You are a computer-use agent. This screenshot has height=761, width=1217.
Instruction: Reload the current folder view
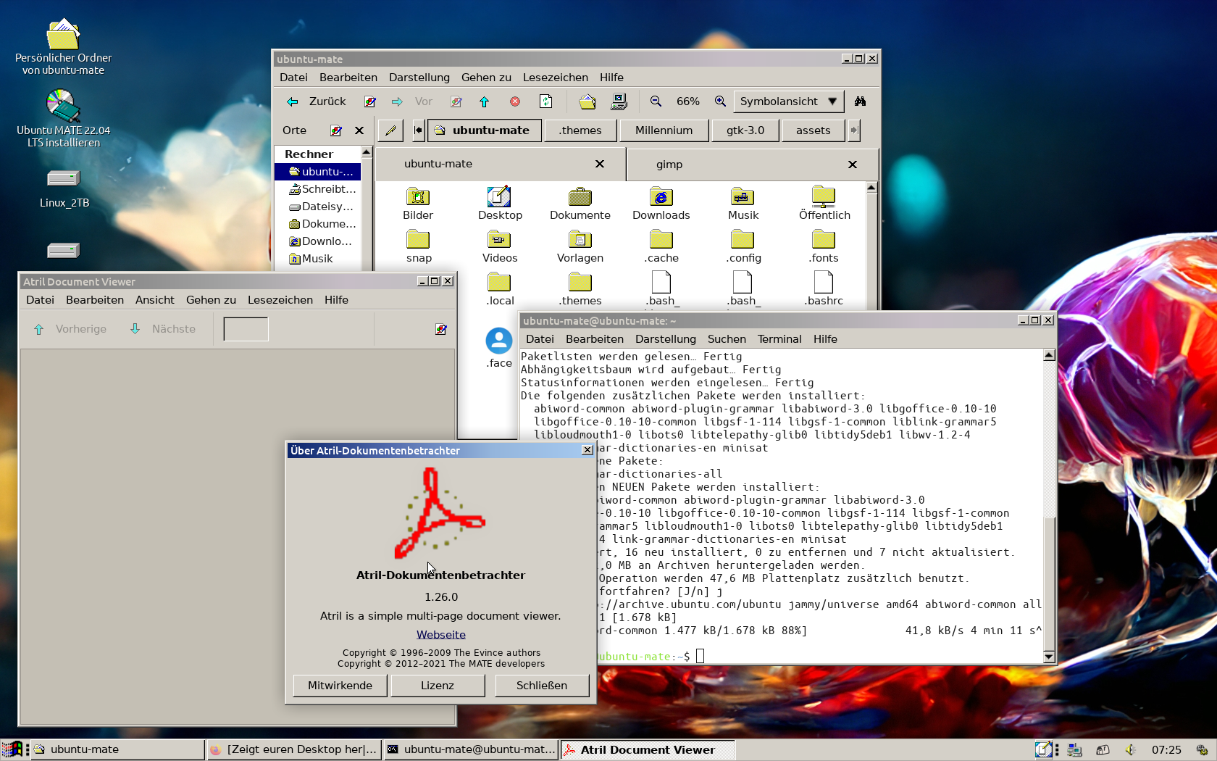pos(546,101)
